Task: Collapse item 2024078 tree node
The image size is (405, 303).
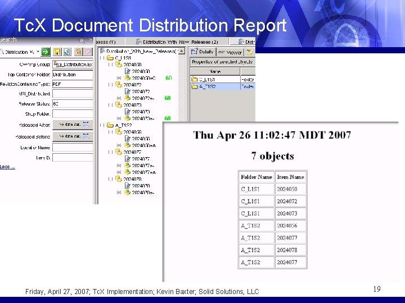Action: pyautogui.click(x=111, y=179)
